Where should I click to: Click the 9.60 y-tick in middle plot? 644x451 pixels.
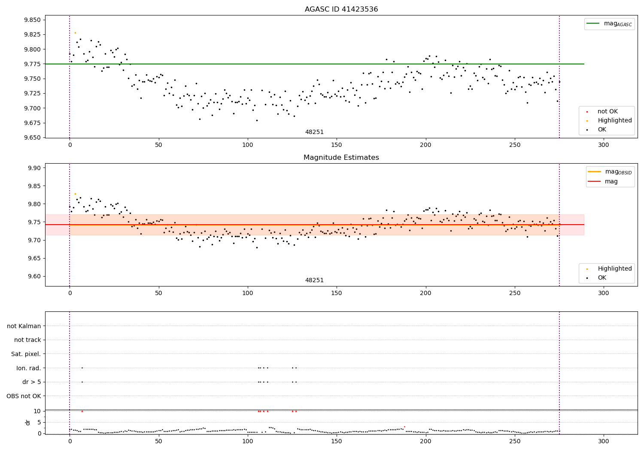34,276
